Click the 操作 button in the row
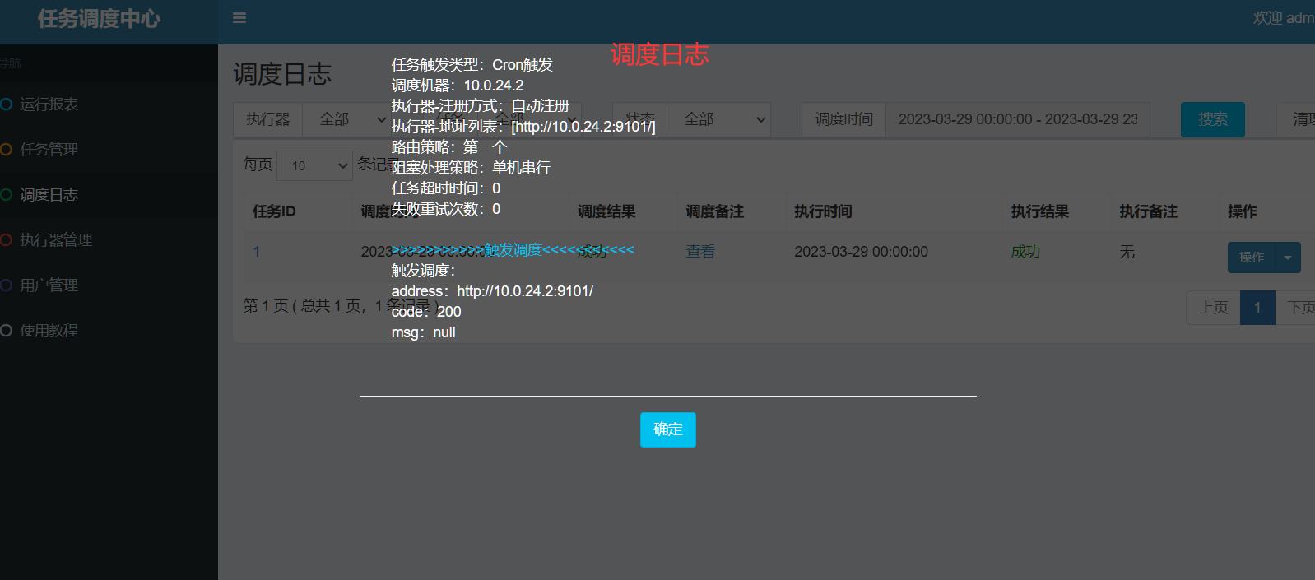 pos(1251,258)
